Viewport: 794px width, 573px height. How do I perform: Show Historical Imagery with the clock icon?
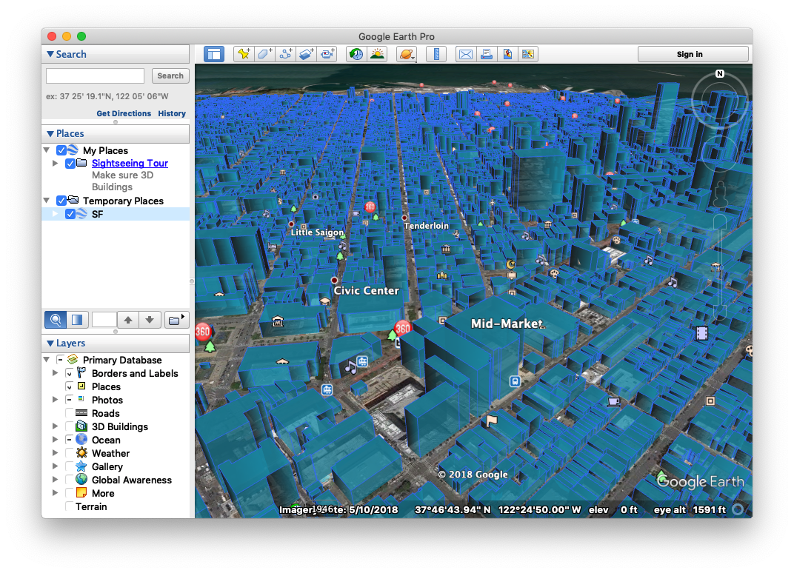(356, 53)
